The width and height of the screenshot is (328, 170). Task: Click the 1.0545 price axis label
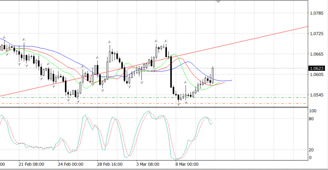pyautogui.click(x=316, y=95)
